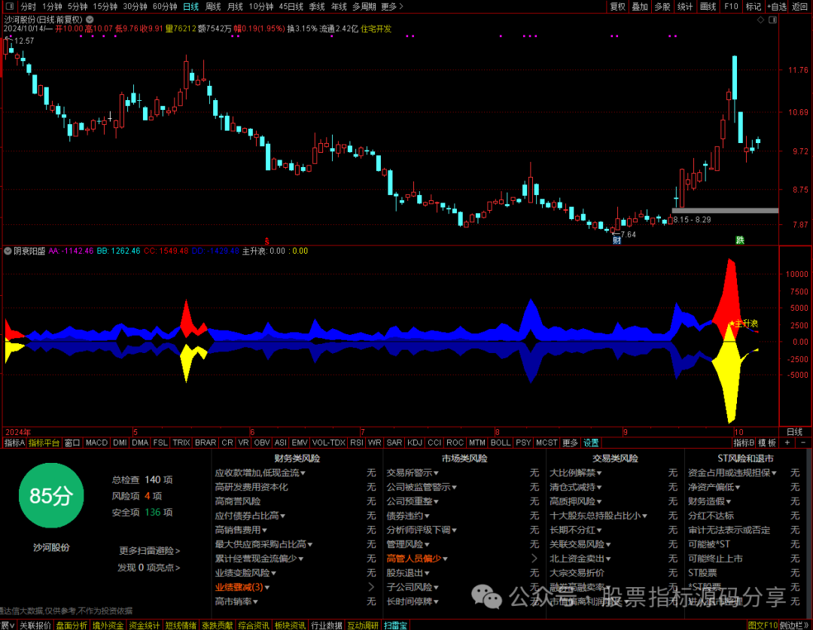Switch to 周线 weekly period
Image resolution: width=813 pixels, height=630 pixels.
click(x=213, y=6)
